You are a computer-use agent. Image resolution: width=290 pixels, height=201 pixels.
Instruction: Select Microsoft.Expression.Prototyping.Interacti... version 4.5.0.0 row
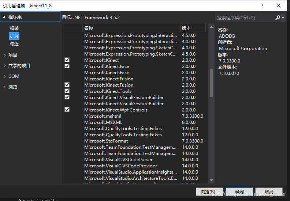coord(135,35)
